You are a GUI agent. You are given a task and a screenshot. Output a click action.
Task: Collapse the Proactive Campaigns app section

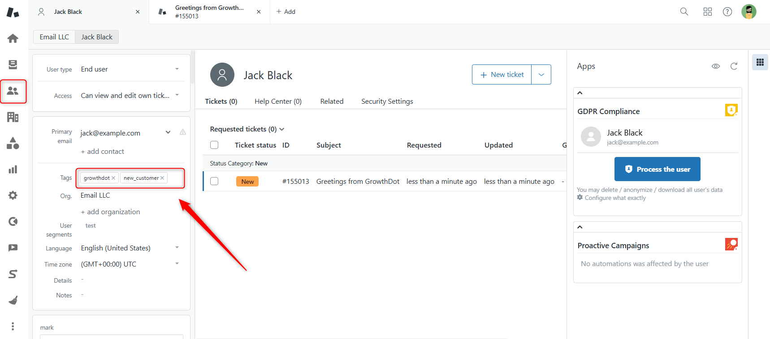pyautogui.click(x=580, y=227)
